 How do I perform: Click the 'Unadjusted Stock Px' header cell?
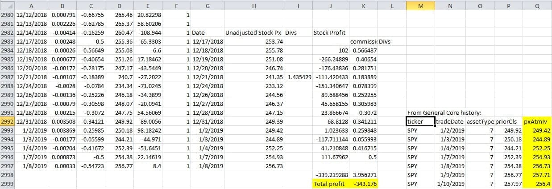(253, 32)
